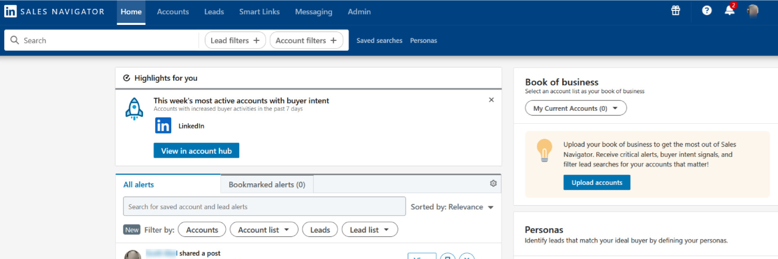Open the Saved searches link
This screenshot has width=778, height=259.
click(x=379, y=40)
